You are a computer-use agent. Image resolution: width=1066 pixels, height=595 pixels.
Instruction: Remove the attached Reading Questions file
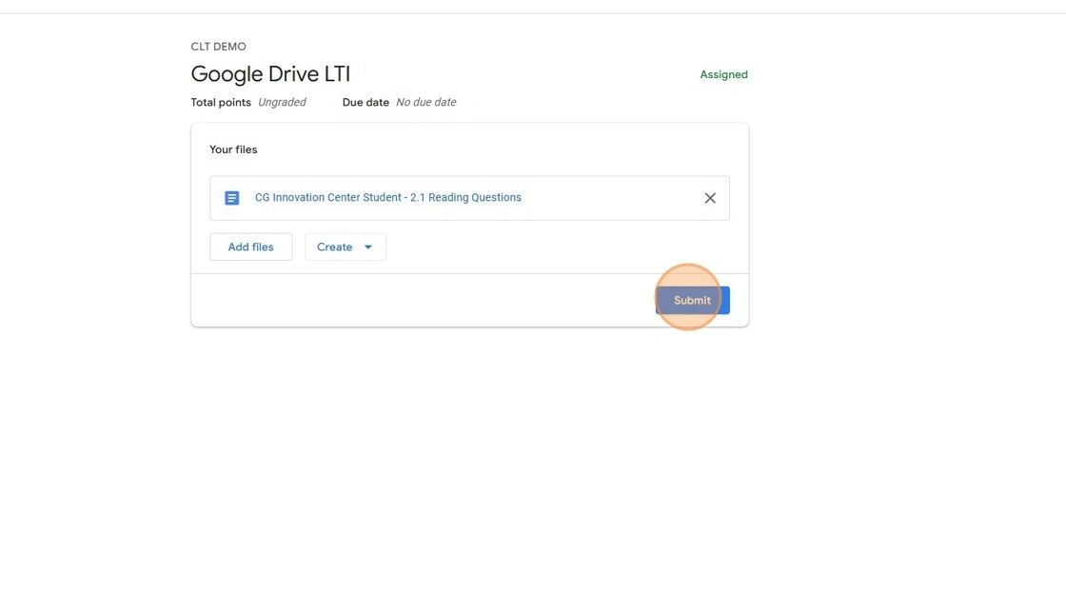coord(710,198)
